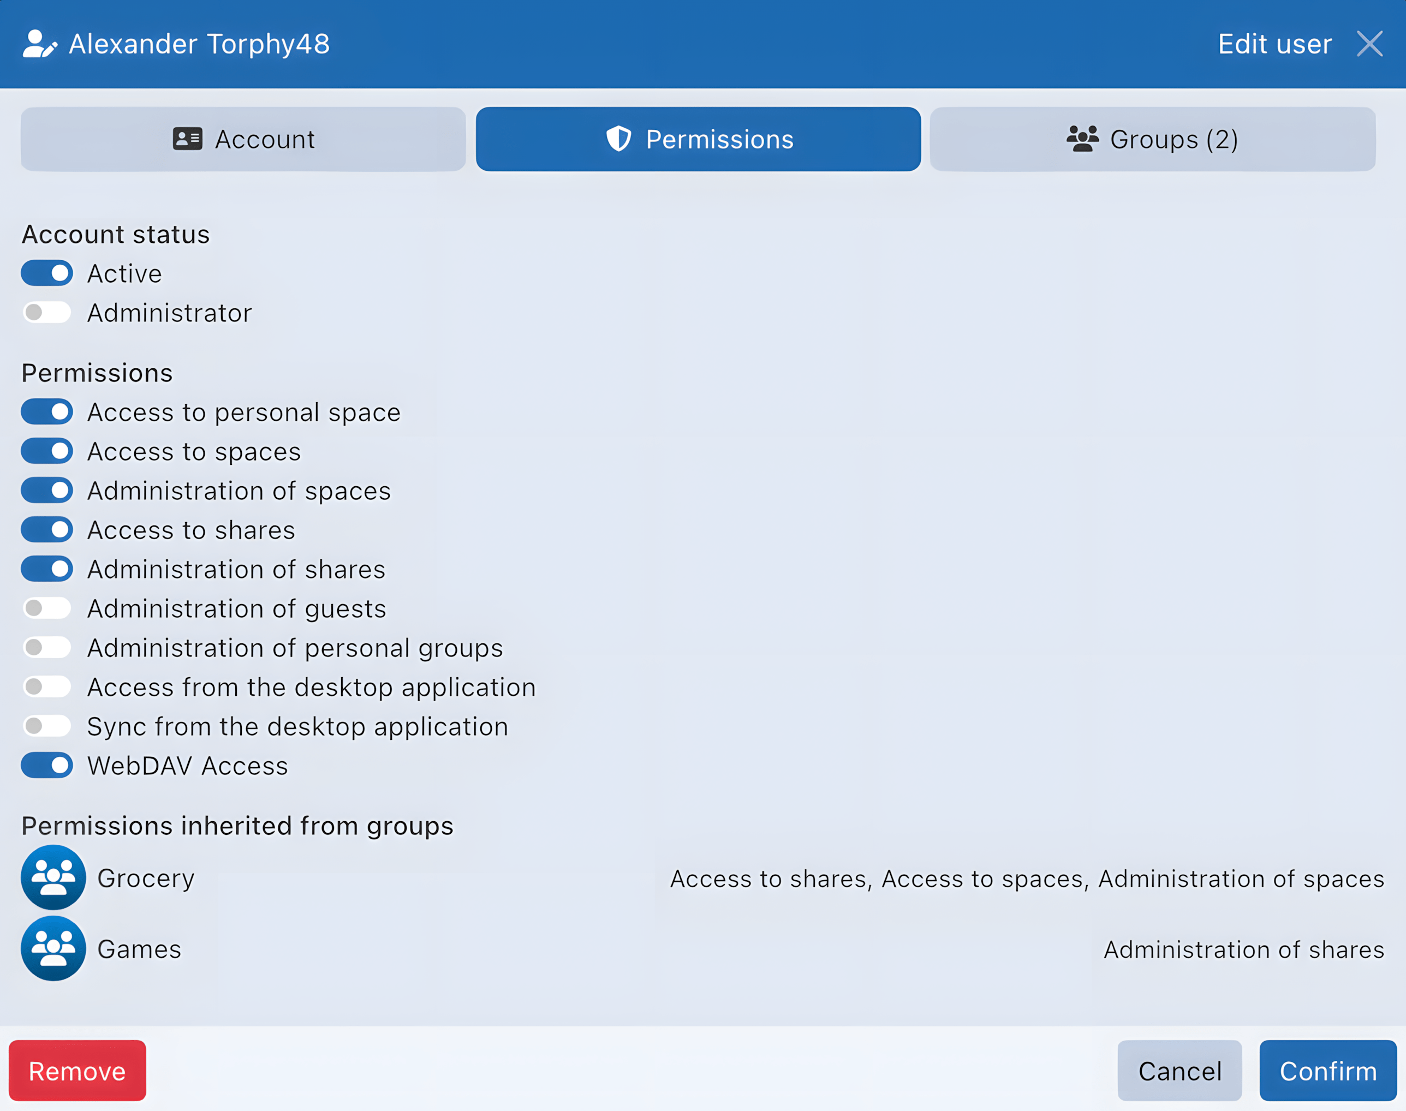Enable the Administrator toggle
The height and width of the screenshot is (1111, 1406).
(x=46, y=312)
